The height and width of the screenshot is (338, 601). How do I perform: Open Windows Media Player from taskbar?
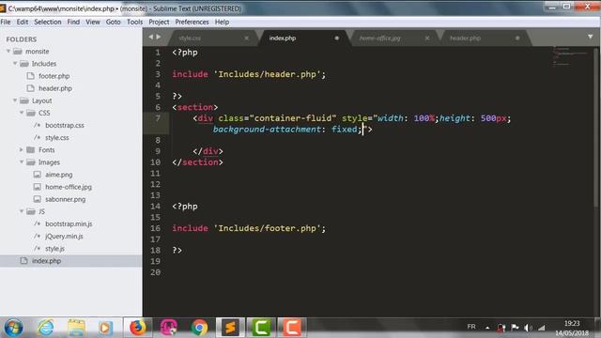coord(104,328)
